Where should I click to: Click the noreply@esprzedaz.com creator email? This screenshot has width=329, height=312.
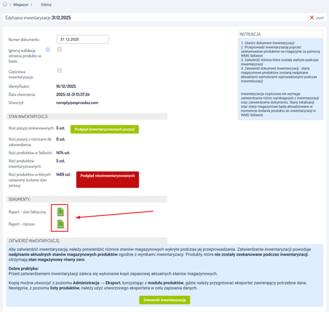[x=77, y=102]
